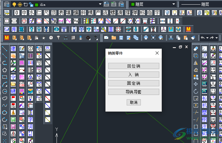Select the revision cloud tool

tap(5, 98)
